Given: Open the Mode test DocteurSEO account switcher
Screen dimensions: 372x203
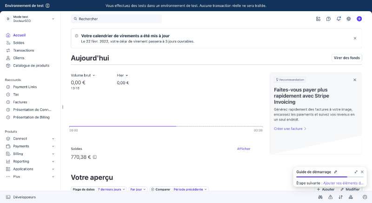Looking at the screenshot, I should tap(30, 19).
